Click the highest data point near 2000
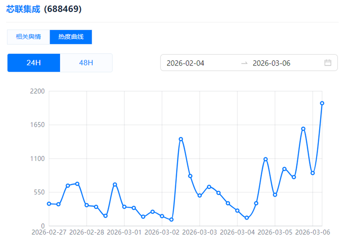Screen dimensions: 344x246 [x=322, y=103]
